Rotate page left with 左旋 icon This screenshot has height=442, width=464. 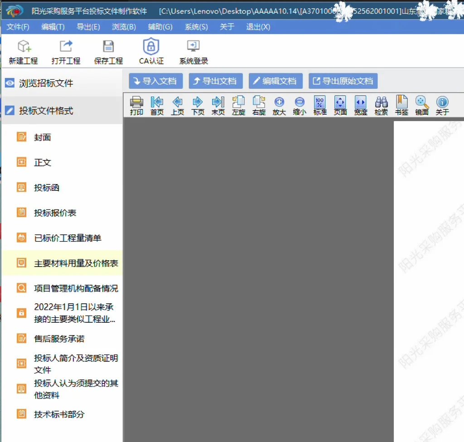[238, 105]
